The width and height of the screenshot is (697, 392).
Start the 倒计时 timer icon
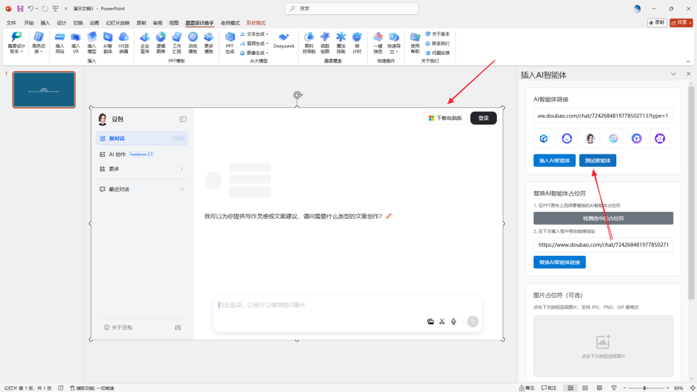tap(357, 43)
